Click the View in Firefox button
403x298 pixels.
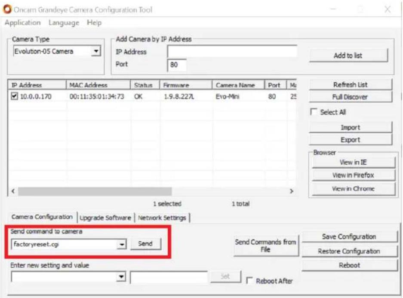(354, 175)
